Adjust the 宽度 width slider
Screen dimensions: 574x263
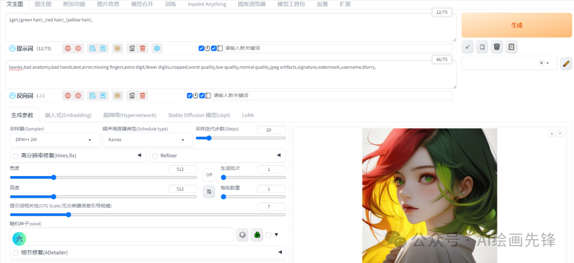click(103, 178)
